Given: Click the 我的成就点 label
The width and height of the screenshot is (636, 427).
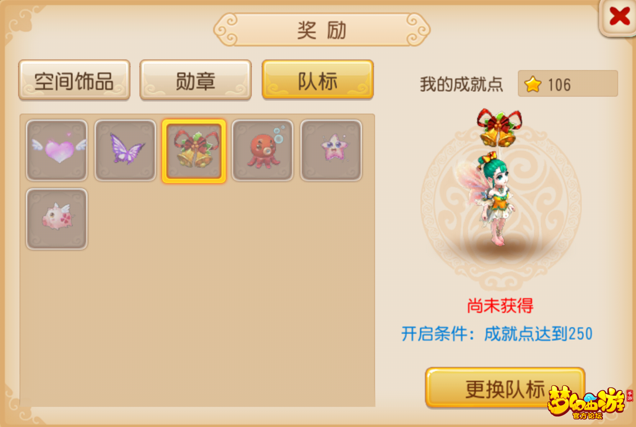Looking at the screenshot, I should pos(462,84).
